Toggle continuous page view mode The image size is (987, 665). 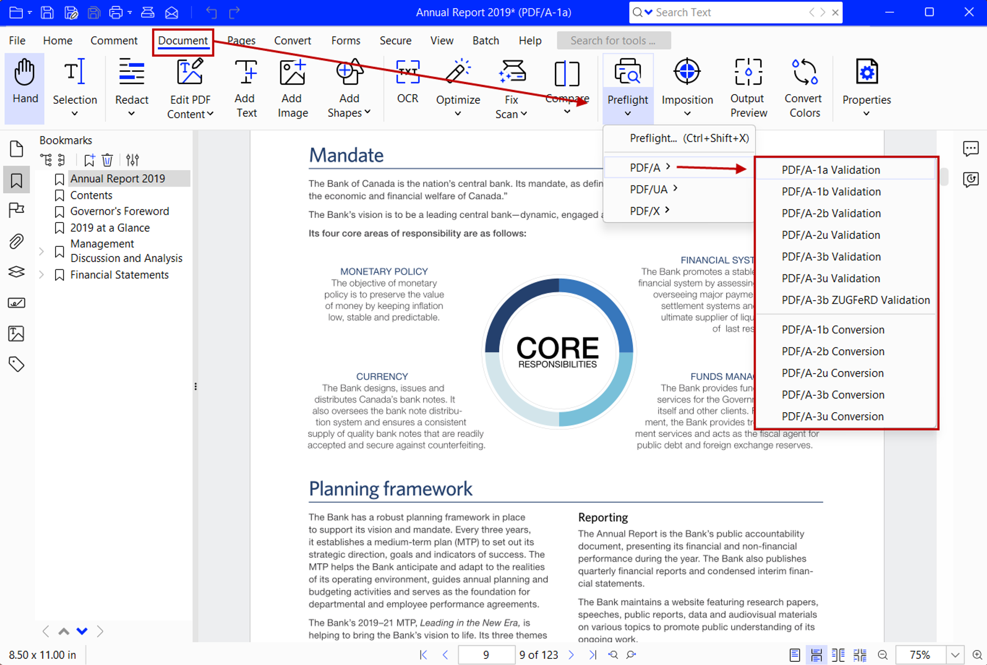click(816, 655)
